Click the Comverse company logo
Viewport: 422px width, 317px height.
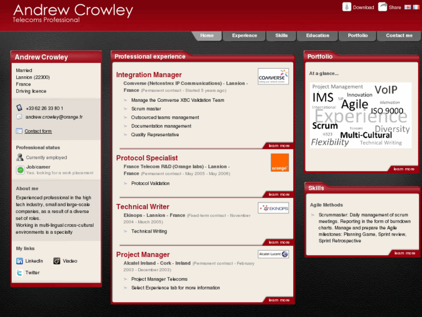[273, 76]
